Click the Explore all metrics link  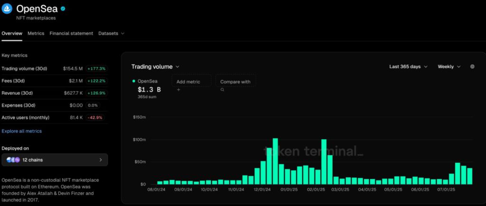tap(22, 131)
